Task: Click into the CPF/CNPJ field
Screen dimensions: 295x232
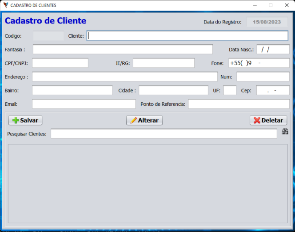Action: [60, 63]
